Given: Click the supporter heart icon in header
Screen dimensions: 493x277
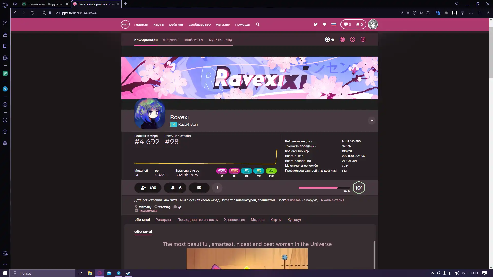Looking at the screenshot, I should (x=325, y=24).
